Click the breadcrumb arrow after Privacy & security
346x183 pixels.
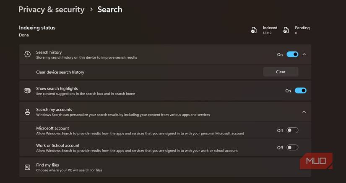pyautogui.click(x=91, y=10)
